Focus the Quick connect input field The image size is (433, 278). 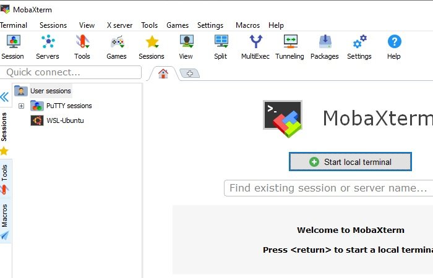71,72
